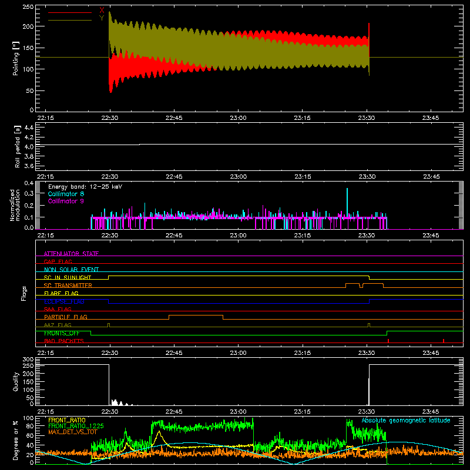Click the red X legend line
This screenshot has height=470, width=470.
(x=70, y=12)
